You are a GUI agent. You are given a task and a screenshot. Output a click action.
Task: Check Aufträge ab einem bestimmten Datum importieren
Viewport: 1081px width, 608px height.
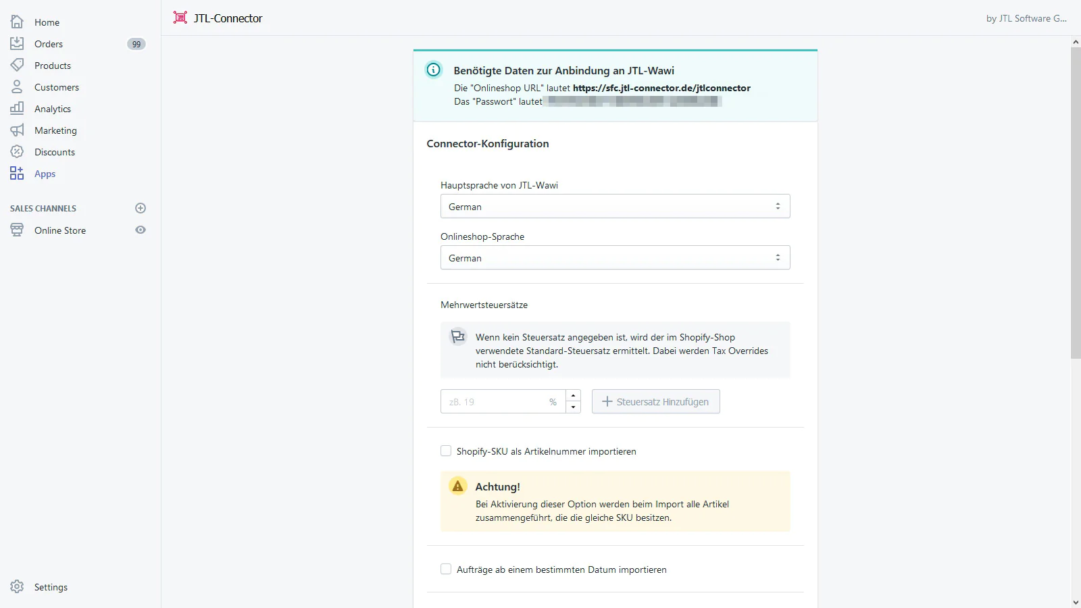[446, 569]
